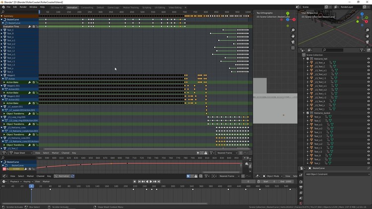
Task: Click the pan hand icon in Top Orthographic viewport
Action: [x=293, y=36]
